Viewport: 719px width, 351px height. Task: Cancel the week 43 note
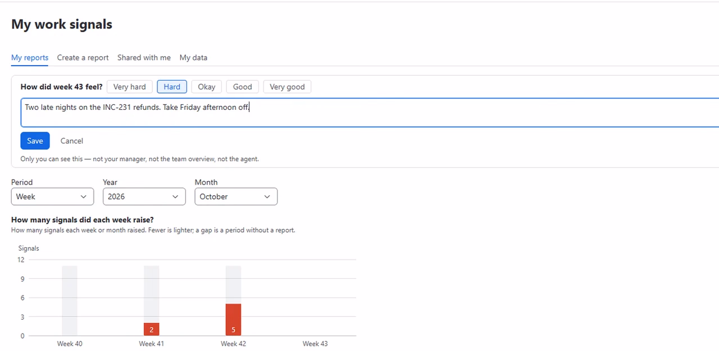[72, 141]
